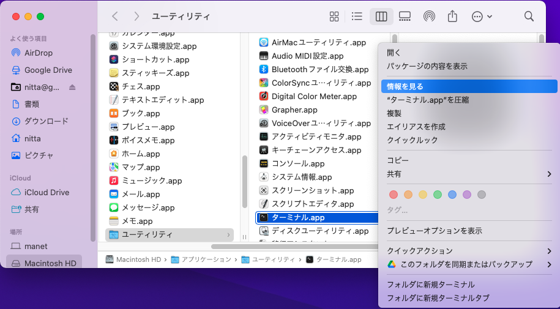Open the more actions ellipsis dropdown
560x309 pixels.
(482, 17)
